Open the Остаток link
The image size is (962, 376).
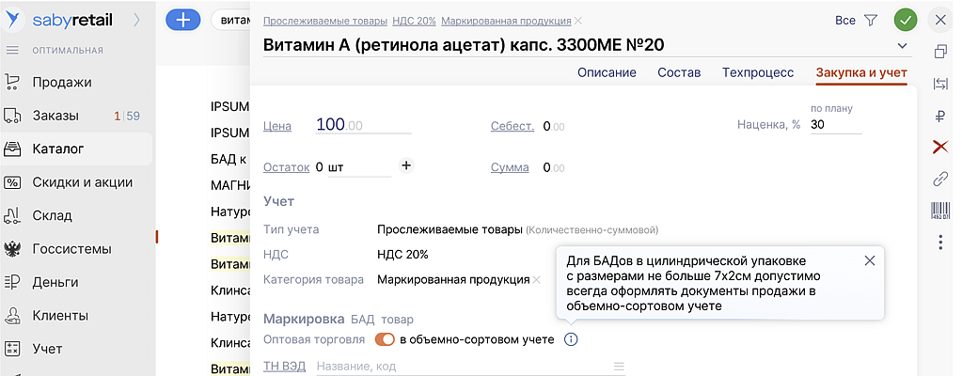tap(286, 167)
